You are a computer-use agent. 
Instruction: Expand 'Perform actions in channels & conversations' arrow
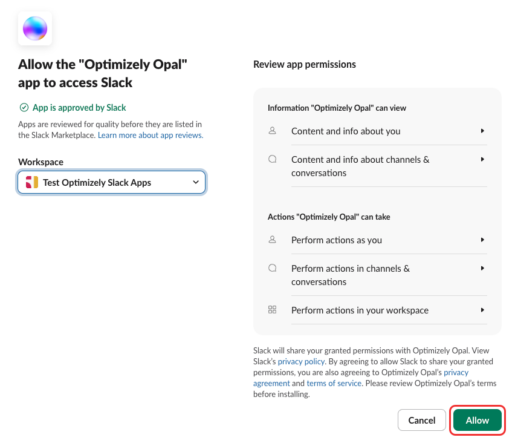point(482,268)
